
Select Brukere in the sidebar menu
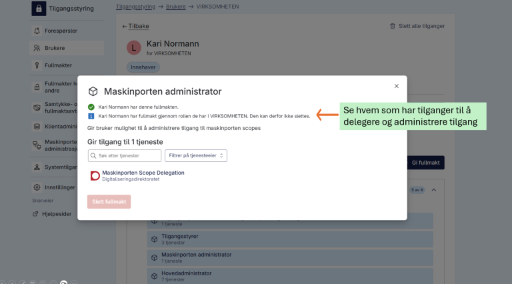point(67,48)
